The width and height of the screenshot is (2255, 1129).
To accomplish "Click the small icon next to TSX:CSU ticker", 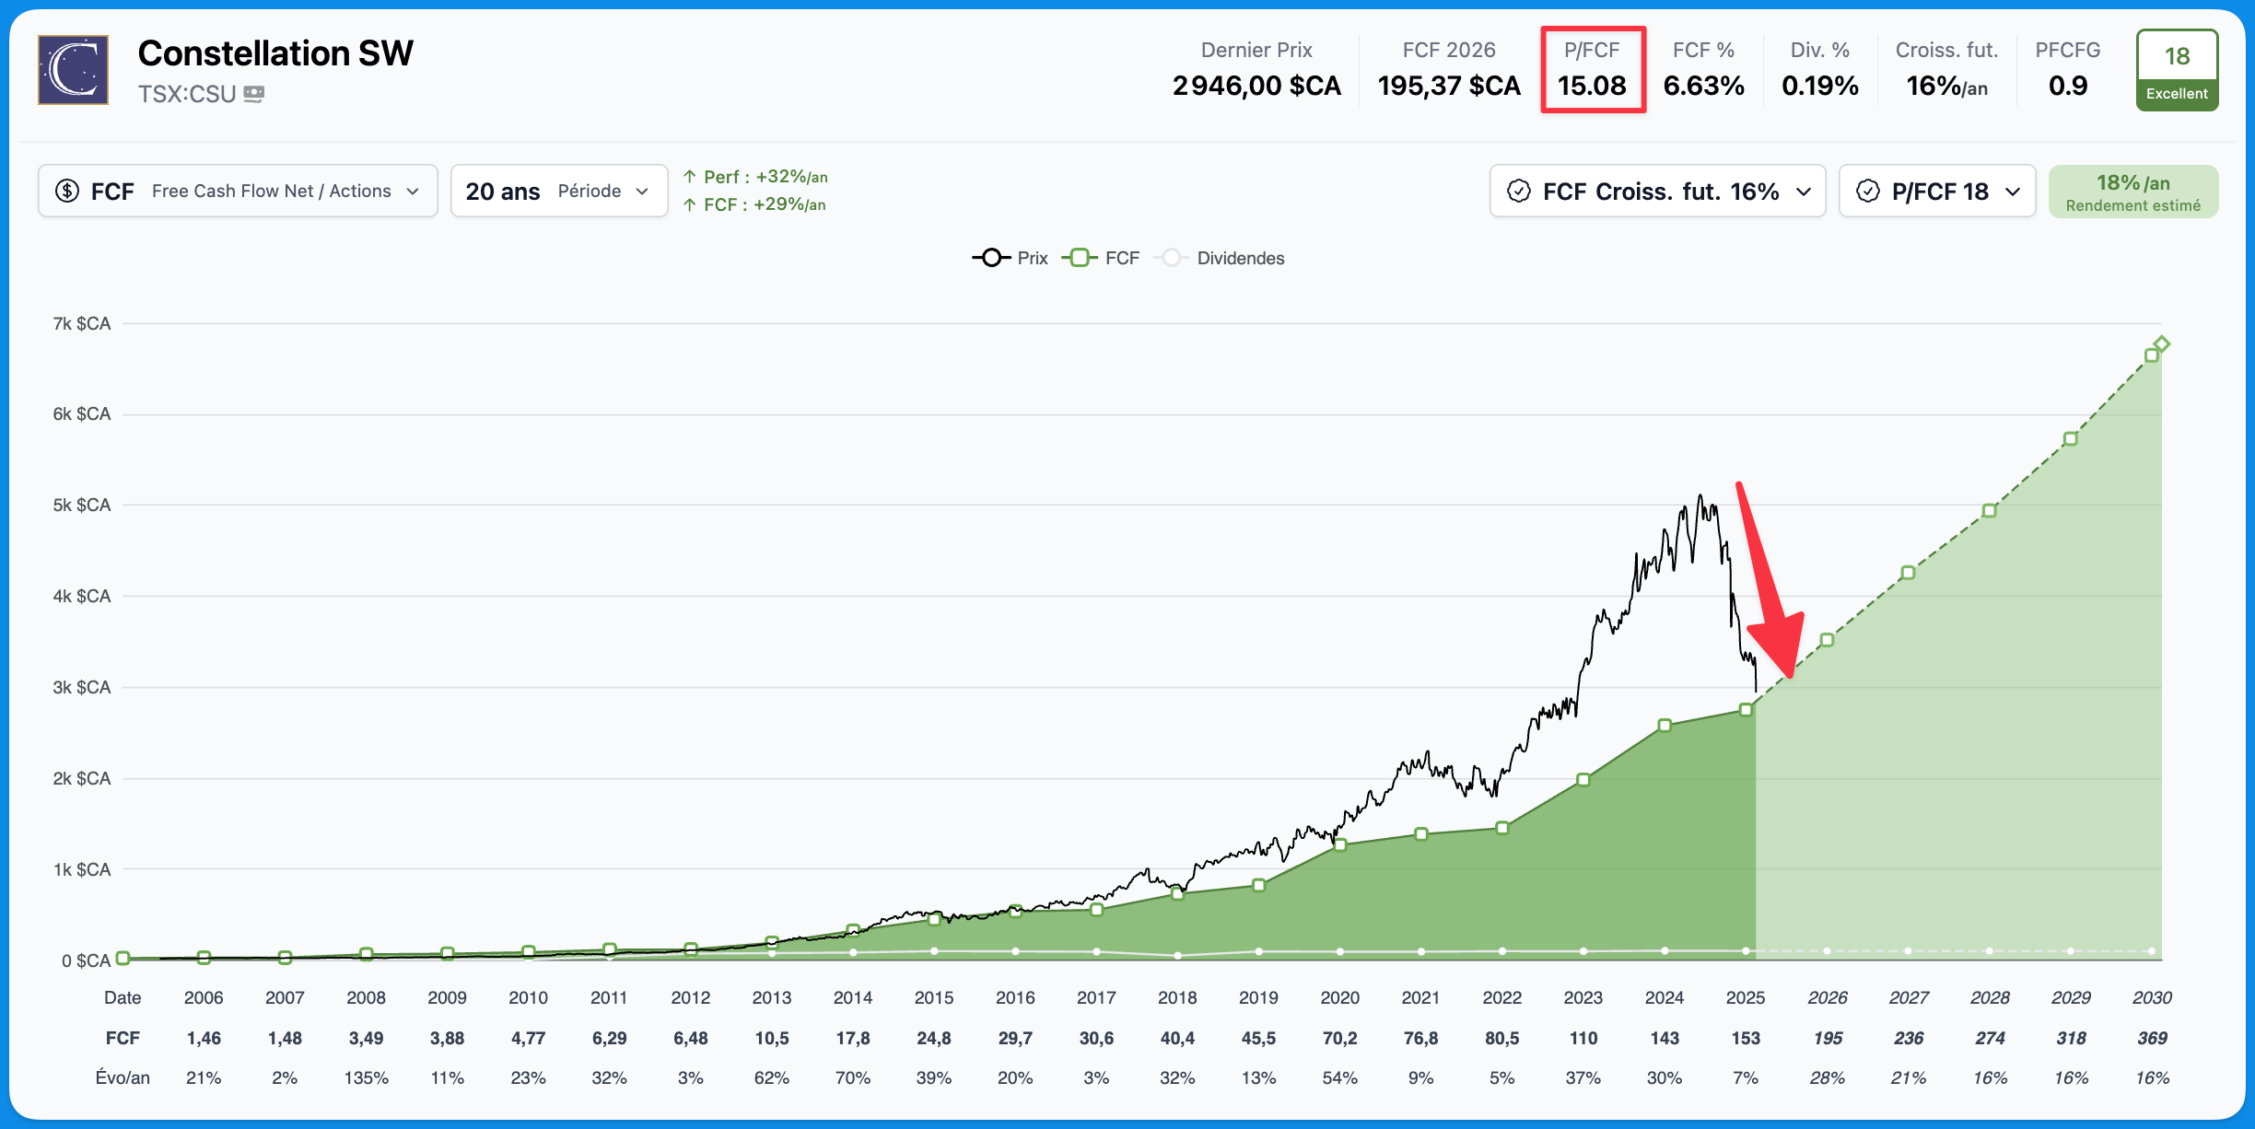I will (x=254, y=94).
